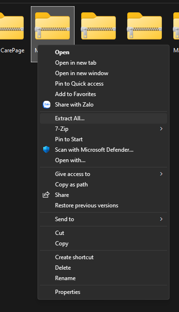
Task: Choose Extract All... from the menu
Action: [104, 118]
